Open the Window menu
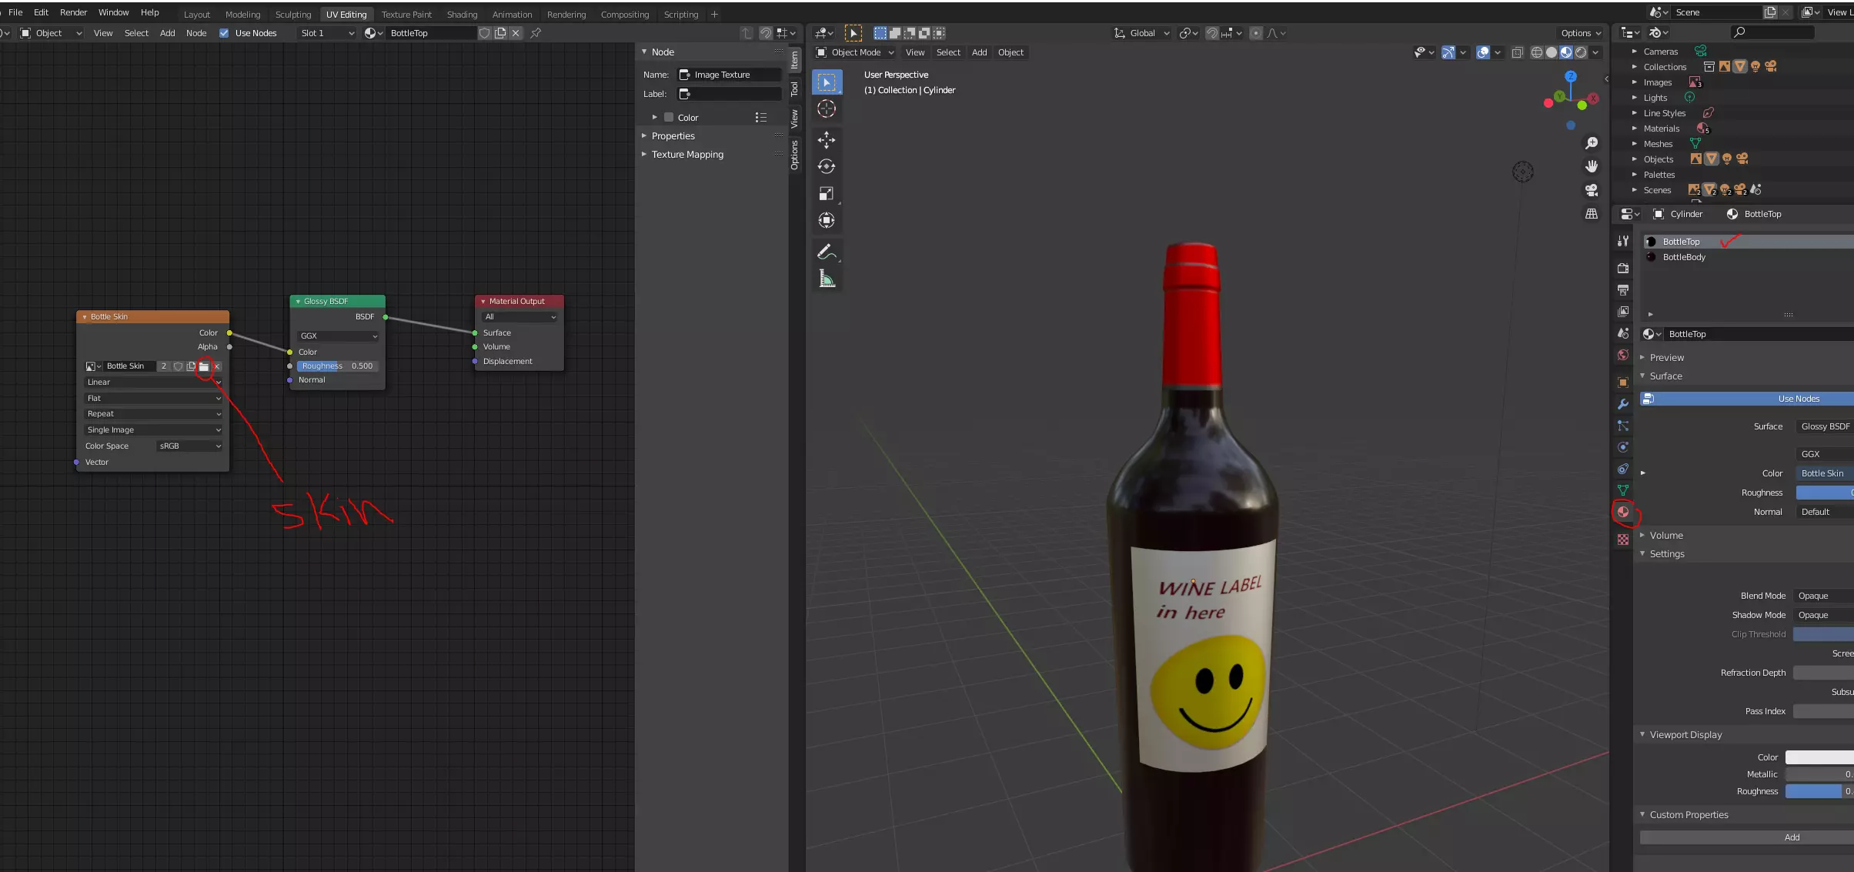The image size is (1854, 872). (114, 12)
